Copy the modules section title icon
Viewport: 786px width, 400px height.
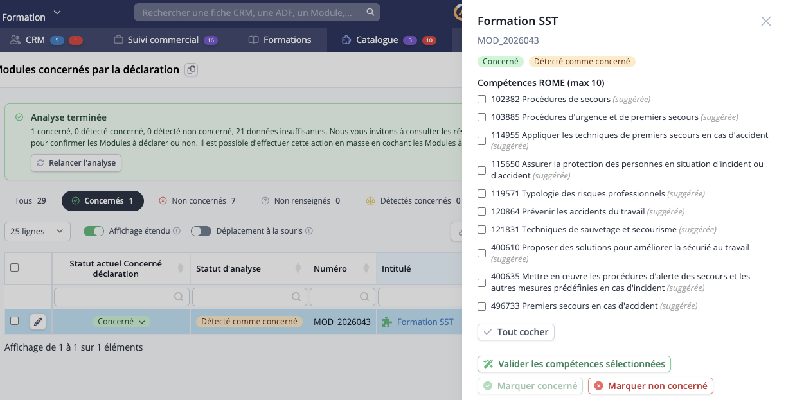tap(191, 70)
